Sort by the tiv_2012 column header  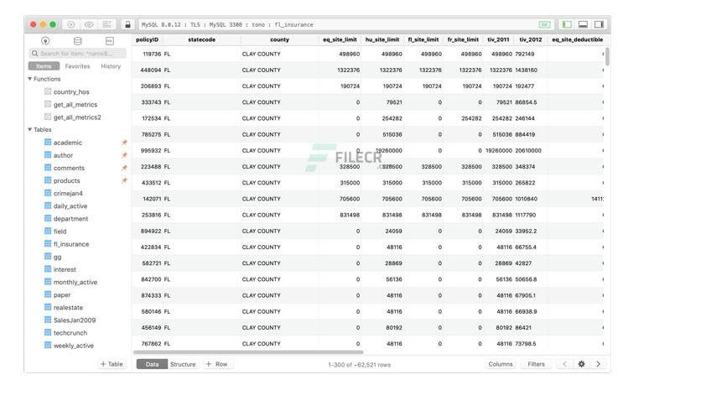click(x=530, y=39)
